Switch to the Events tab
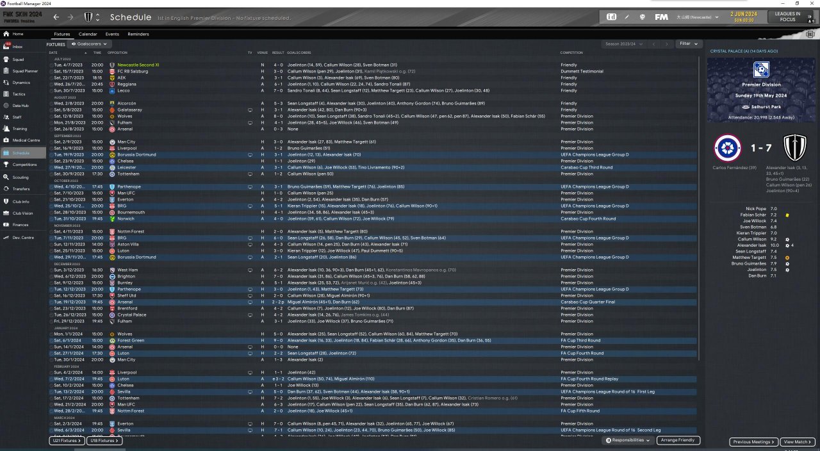820x451 pixels. pyautogui.click(x=112, y=34)
